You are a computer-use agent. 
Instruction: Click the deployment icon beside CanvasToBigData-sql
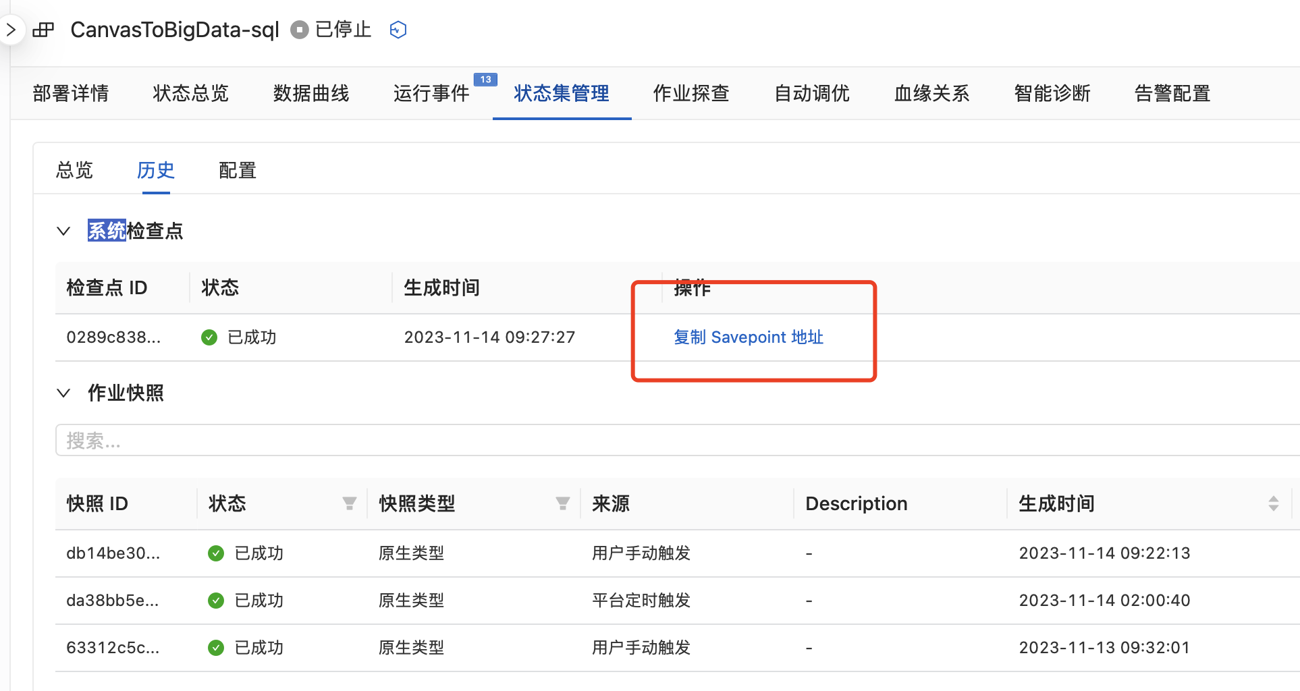tap(44, 30)
